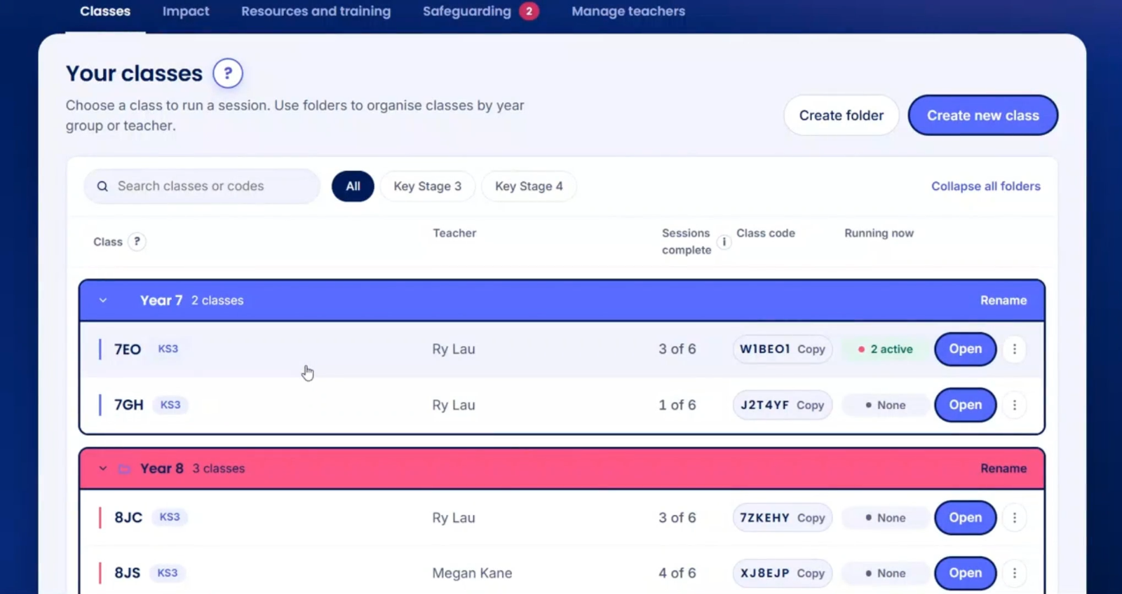Viewport: 1122px width, 594px height.
Task: Click Create new class button
Action: [x=983, y=116]
